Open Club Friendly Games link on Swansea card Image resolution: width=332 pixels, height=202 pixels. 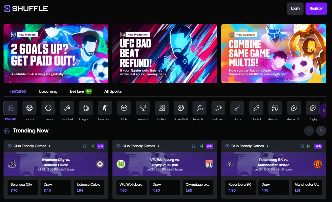[29, 146]
